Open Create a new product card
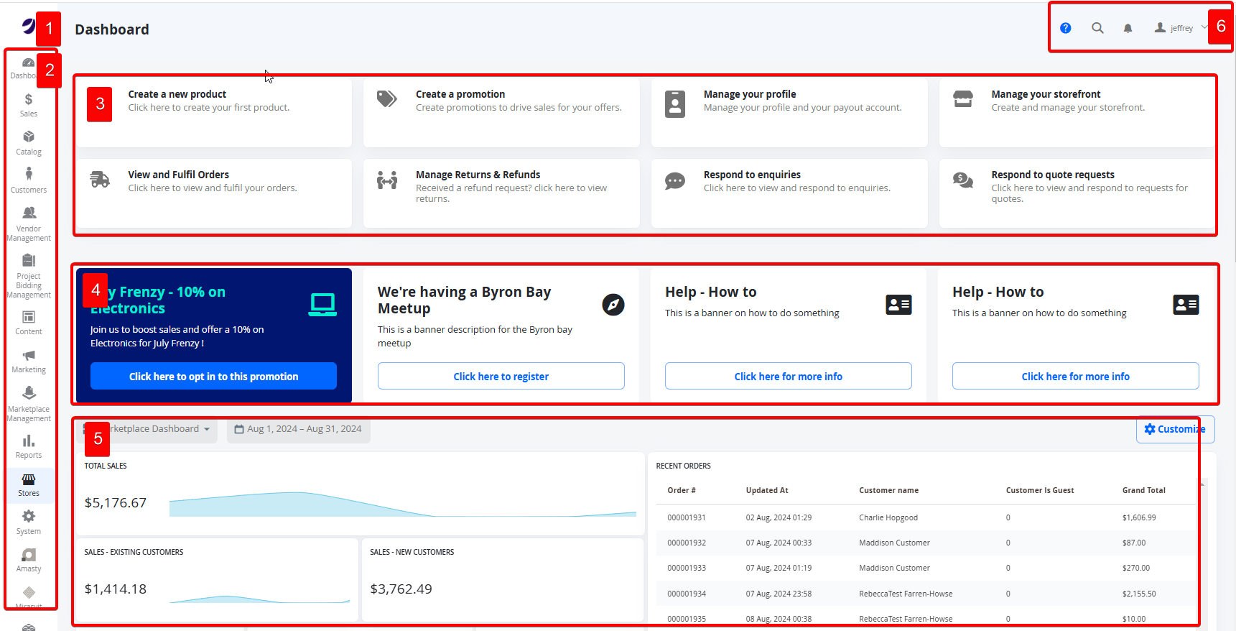The width and height of the screenshot is (1236, 631). pyautogui.click(x=213, y=111)
